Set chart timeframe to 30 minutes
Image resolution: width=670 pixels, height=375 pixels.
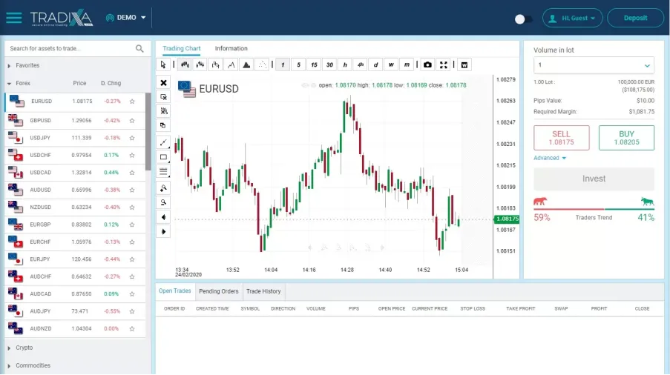coord(329,64)
